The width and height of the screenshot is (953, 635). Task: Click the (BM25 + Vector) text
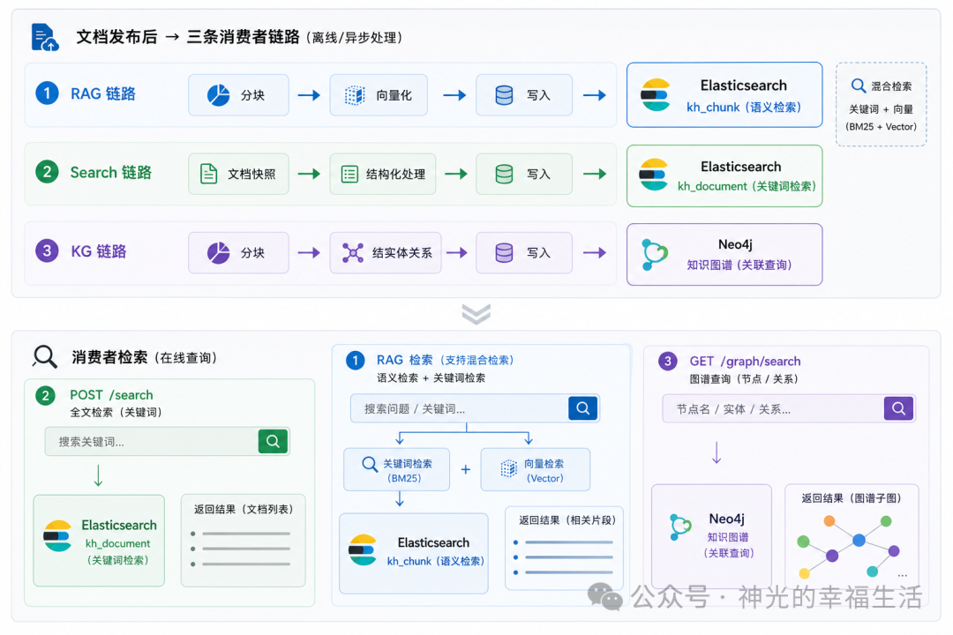(882, 127)
